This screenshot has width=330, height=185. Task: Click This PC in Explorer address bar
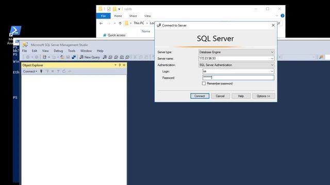pos(139,23)
